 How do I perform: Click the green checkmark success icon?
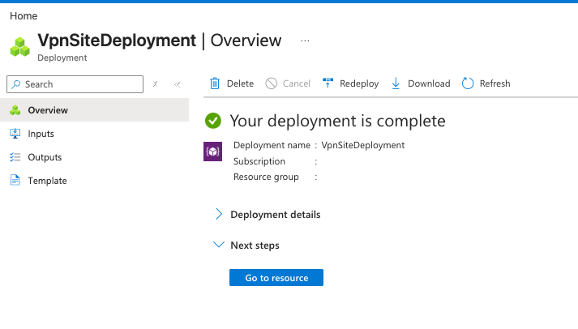[x=213, y=121]
